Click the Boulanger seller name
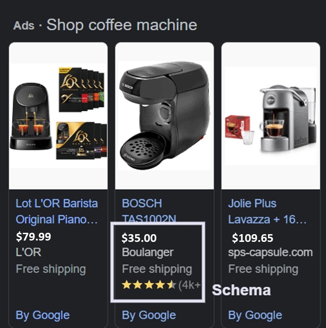 point(148,252)
